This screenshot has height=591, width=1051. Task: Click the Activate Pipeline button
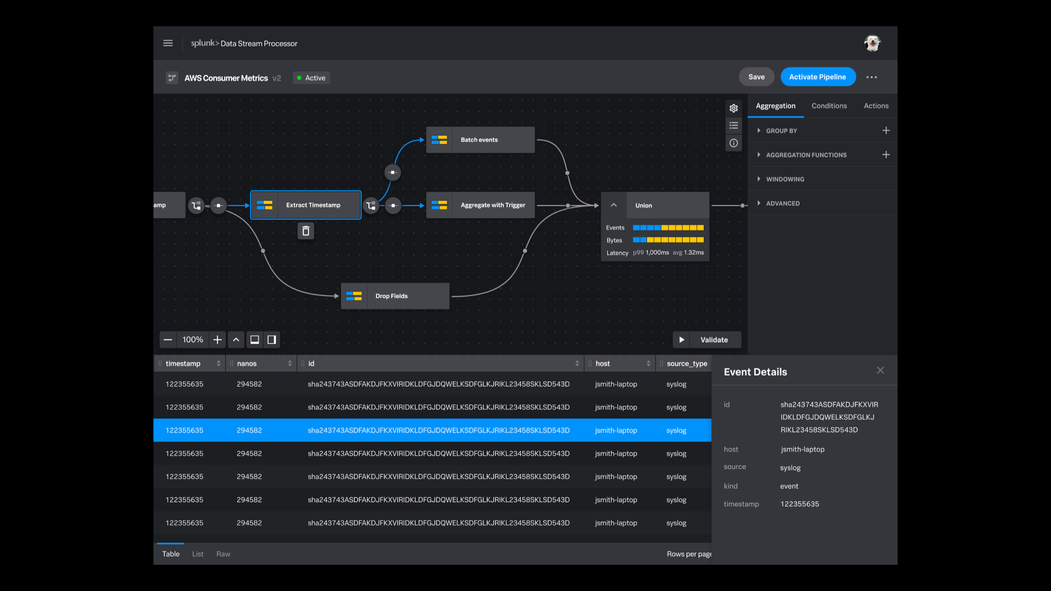click(x=818, y=77)
